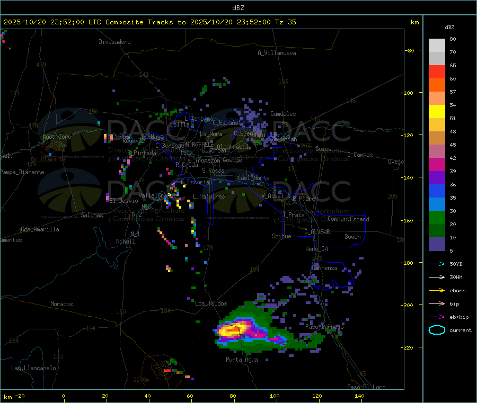Viewport: 477px width, 403px height.
Task: Click the cyan 'current' ellipse legend icon
Action: 437,330
